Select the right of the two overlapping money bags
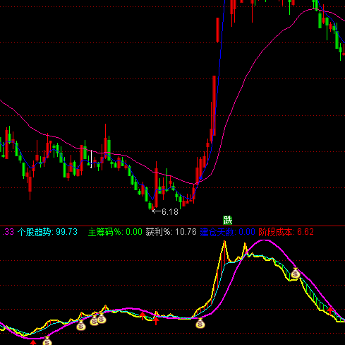The height and width of the screenshot is (345, 345). (102, 319)
